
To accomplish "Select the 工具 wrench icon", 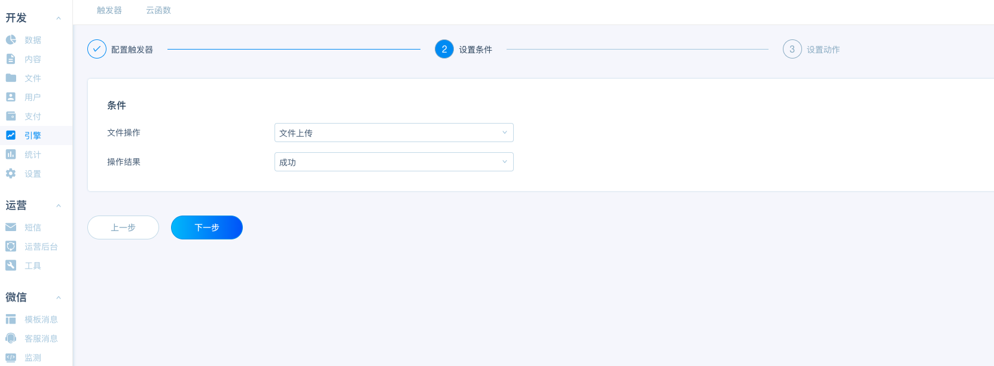I will click(x=11, y=266).
